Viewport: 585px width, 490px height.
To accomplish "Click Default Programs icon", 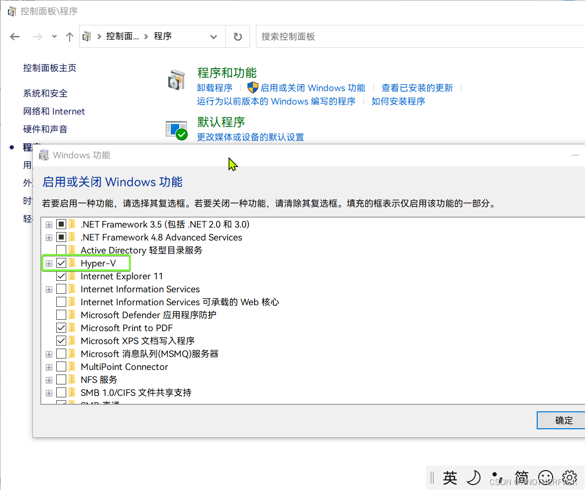I will click(x=176, y=130).
